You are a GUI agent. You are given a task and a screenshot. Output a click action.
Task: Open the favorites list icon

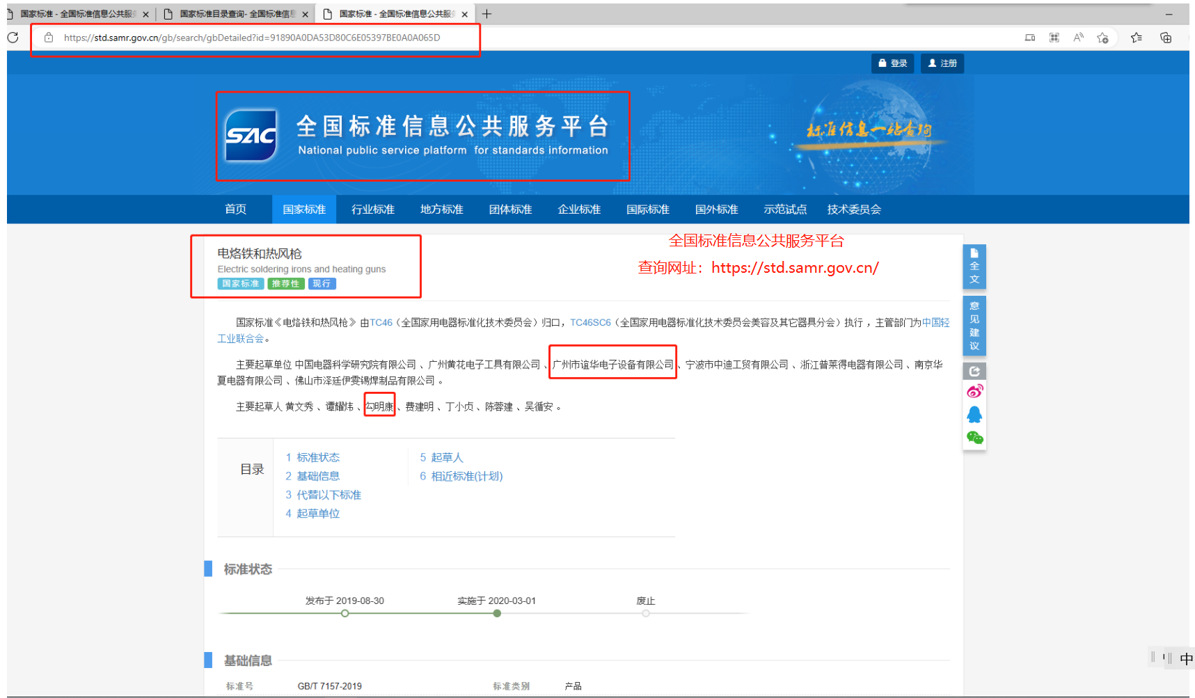[x=1137, y=38]
